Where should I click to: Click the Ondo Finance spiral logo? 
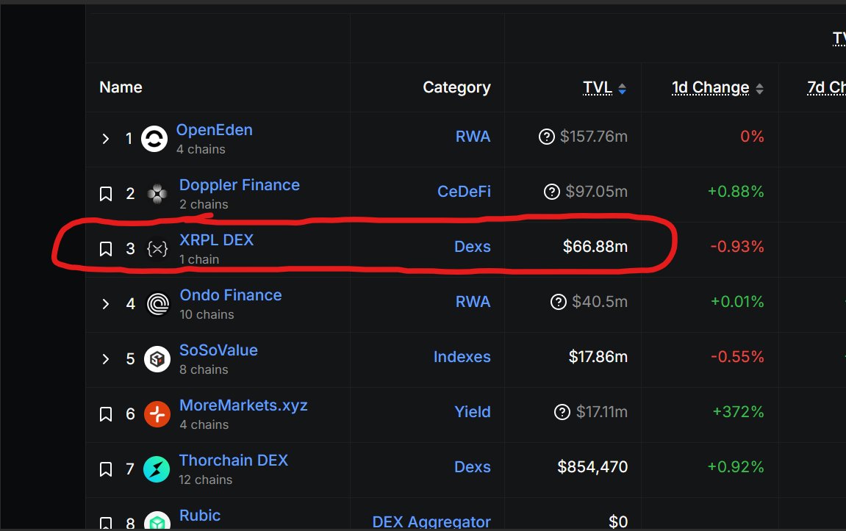tap(156, 303)
